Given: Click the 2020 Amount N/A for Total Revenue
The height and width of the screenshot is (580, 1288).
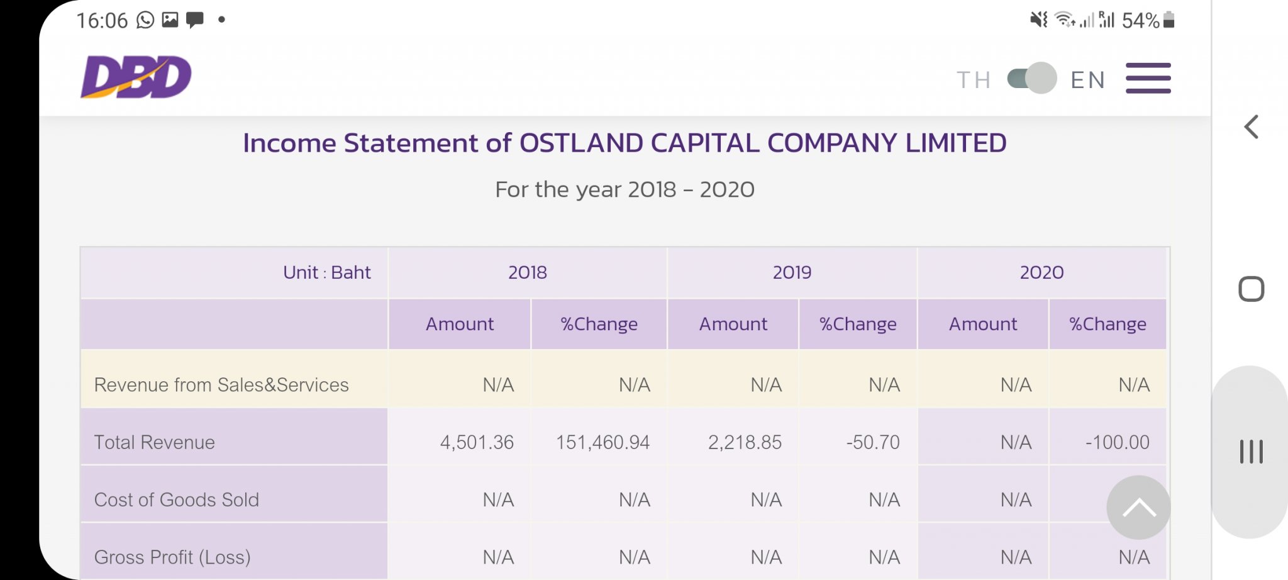Looking at the screenshot, I should (1016, 442).
